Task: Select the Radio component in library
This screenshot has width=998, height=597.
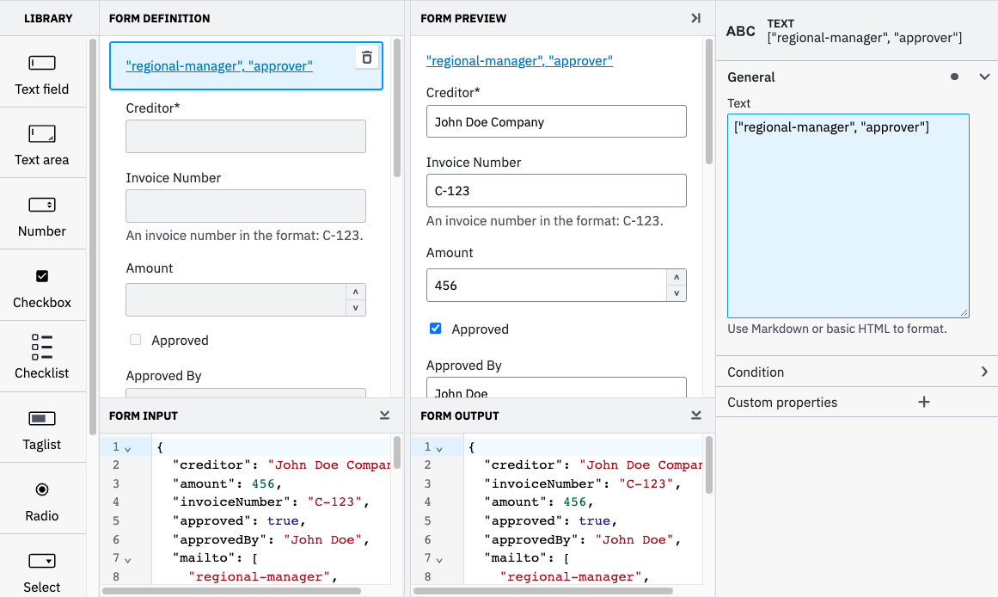Action: (43, 498)
